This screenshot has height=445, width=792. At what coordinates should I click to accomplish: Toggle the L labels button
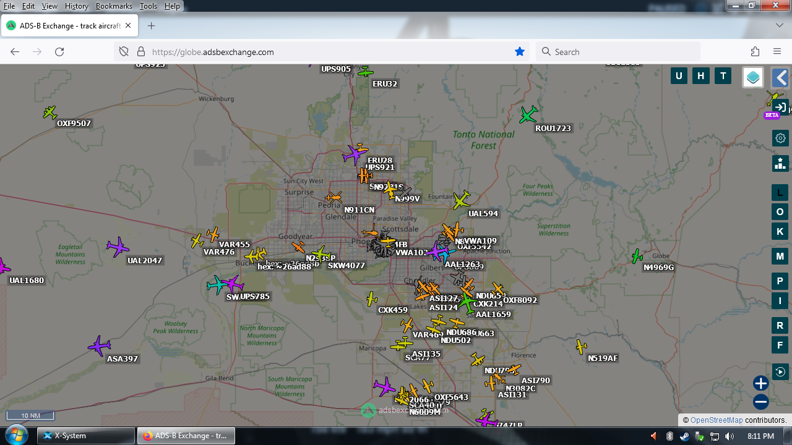(780, 193)
